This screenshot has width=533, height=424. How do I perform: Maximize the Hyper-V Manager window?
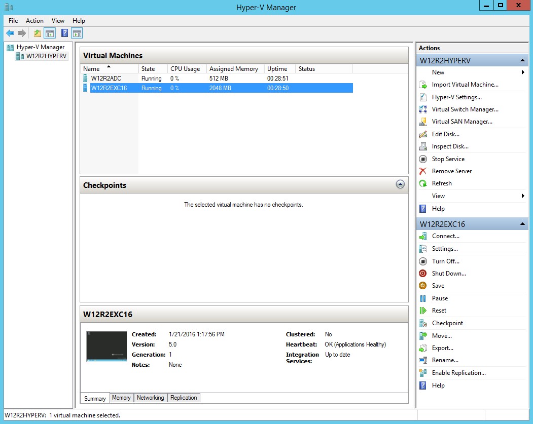501,6
